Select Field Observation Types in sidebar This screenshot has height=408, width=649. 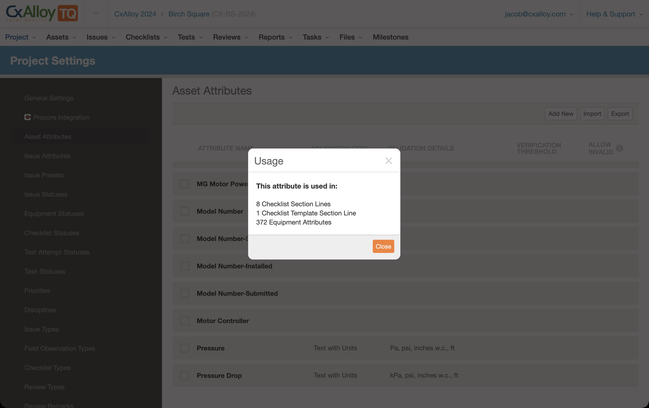click(x=60, y=348)
